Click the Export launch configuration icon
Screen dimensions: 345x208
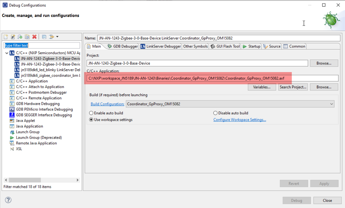click(x=20, y=37)
